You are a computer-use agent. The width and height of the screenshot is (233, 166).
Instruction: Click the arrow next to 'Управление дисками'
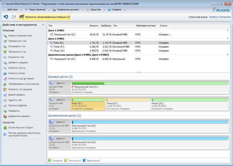pyautogui.click(x=82, y=10)
